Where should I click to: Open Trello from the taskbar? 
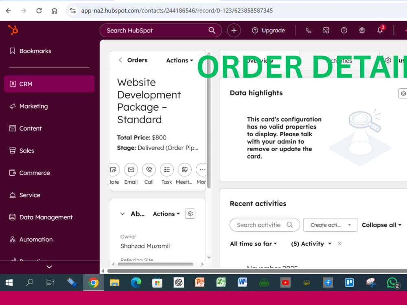(x=349, y=283)
